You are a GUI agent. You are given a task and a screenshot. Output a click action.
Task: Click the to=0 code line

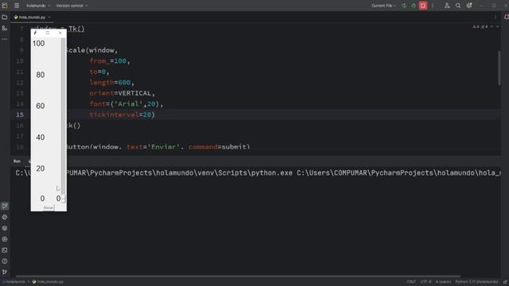99,71
